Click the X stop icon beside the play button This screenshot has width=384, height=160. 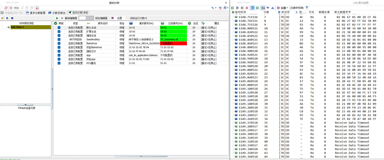[62, 18]
